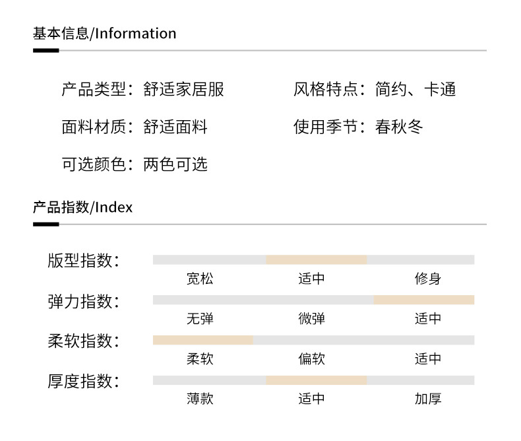
Task: Click the highlighted segment of the 版型指数 bar
Action: [x=317, y=259]
